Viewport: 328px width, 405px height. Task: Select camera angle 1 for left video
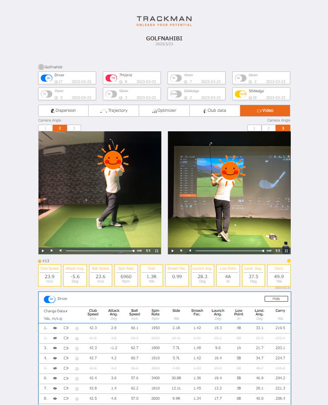(x=45, y=128)
